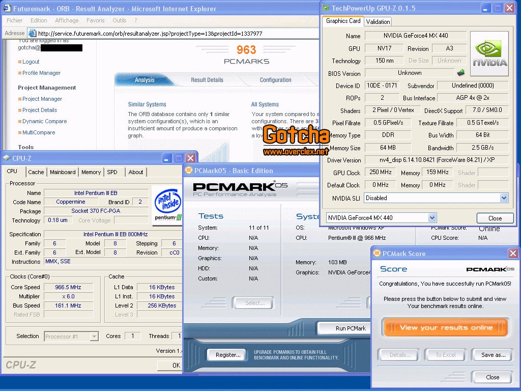Click the GPU-Z title bar icon
521x391 pixels.
(326, 8)
